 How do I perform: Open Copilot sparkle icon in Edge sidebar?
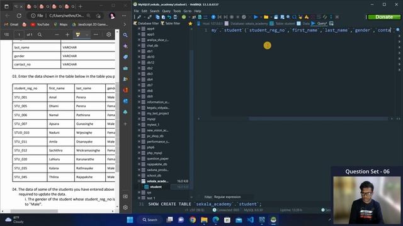pyautogui.click(x=125, y=46)
